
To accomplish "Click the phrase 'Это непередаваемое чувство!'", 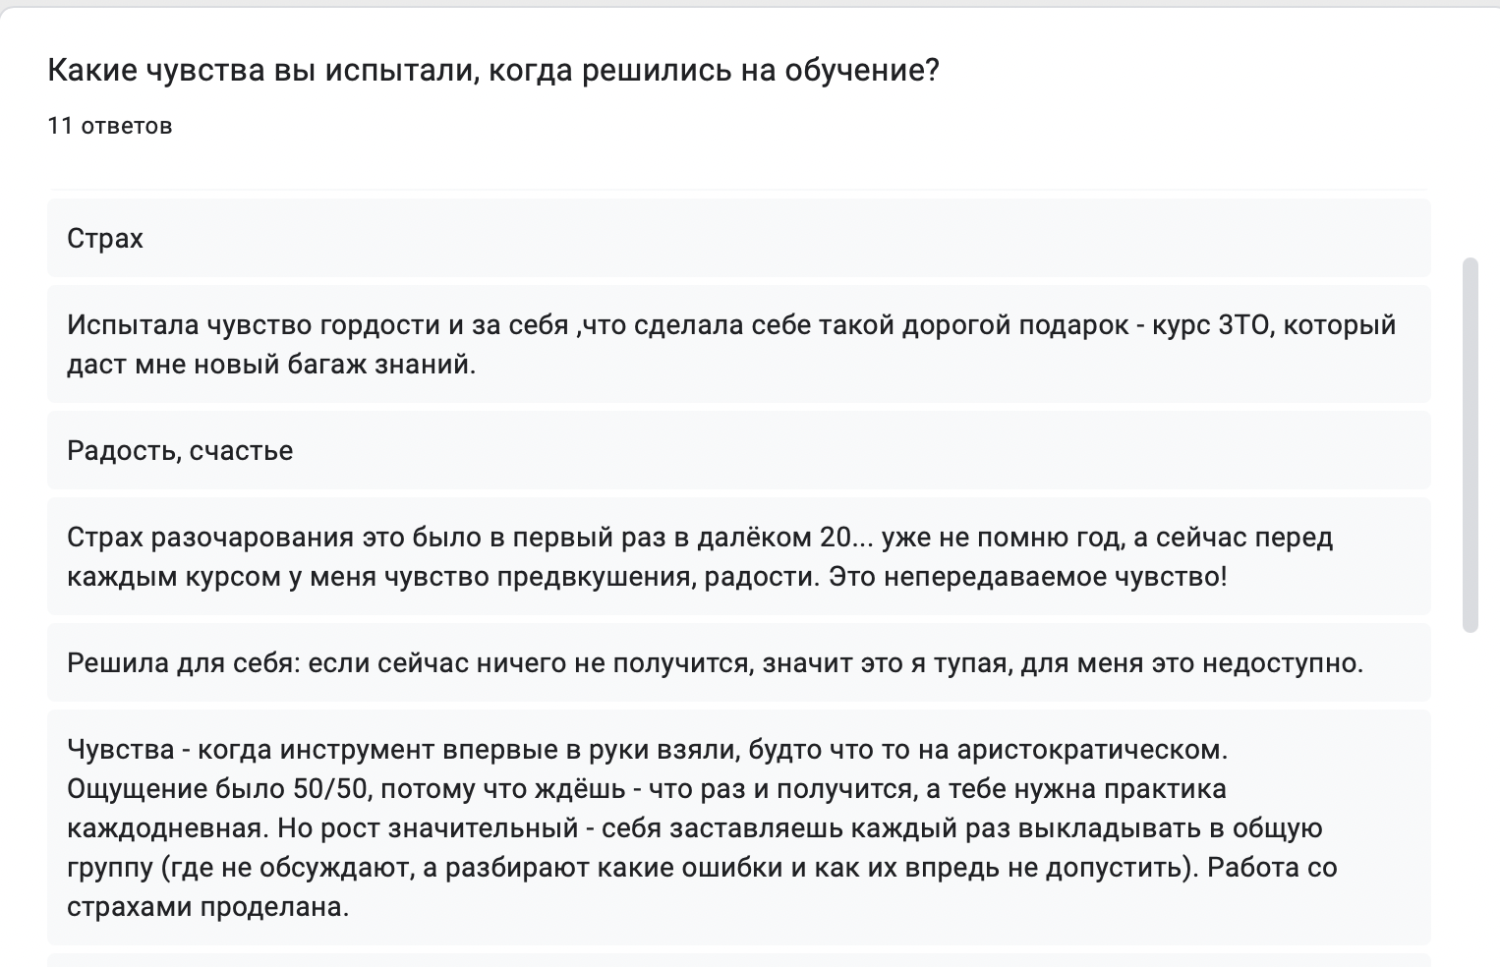I will click(x=1027, y=576).
